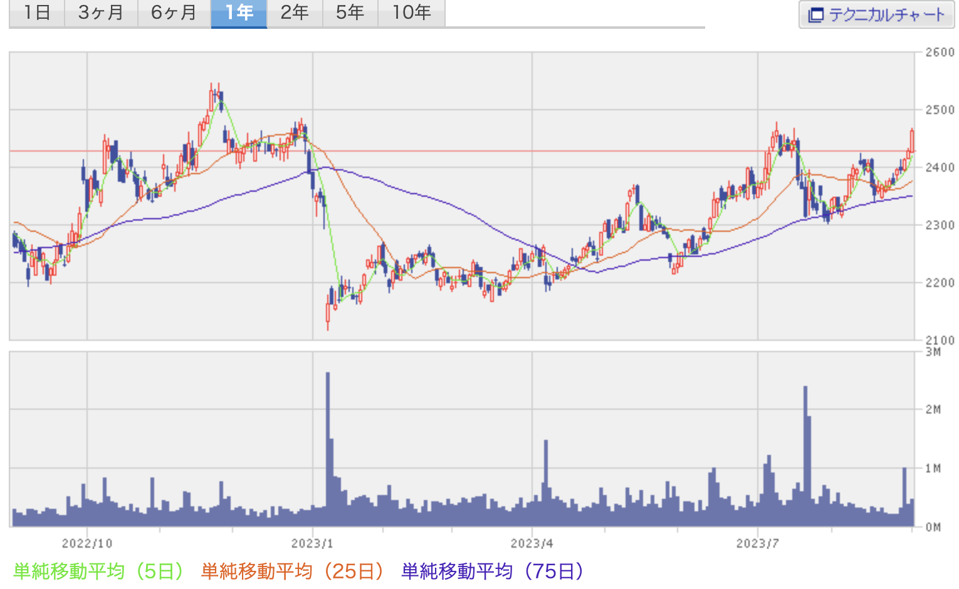Click the window icon beside テクニカルチャート
The height and width of the screenshot is (589, 959).
coord(815,15)
